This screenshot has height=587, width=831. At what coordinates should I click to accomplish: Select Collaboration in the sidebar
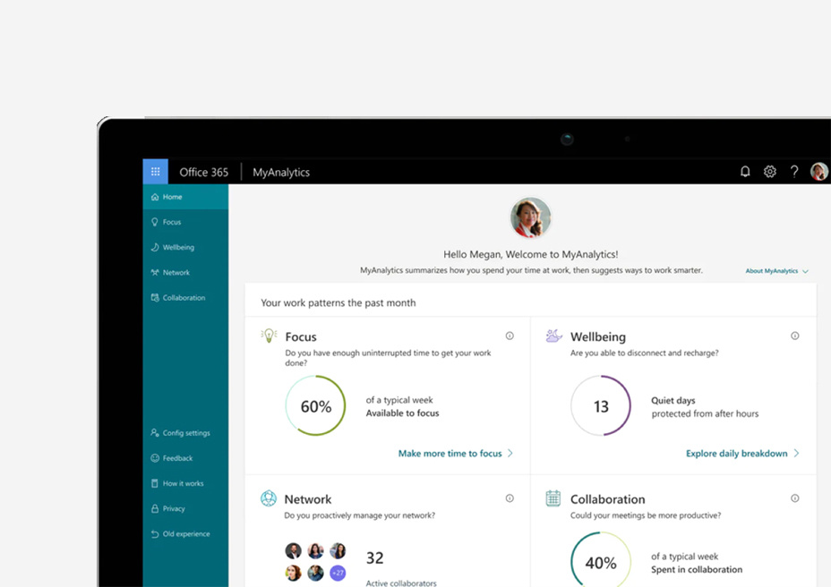183,298
